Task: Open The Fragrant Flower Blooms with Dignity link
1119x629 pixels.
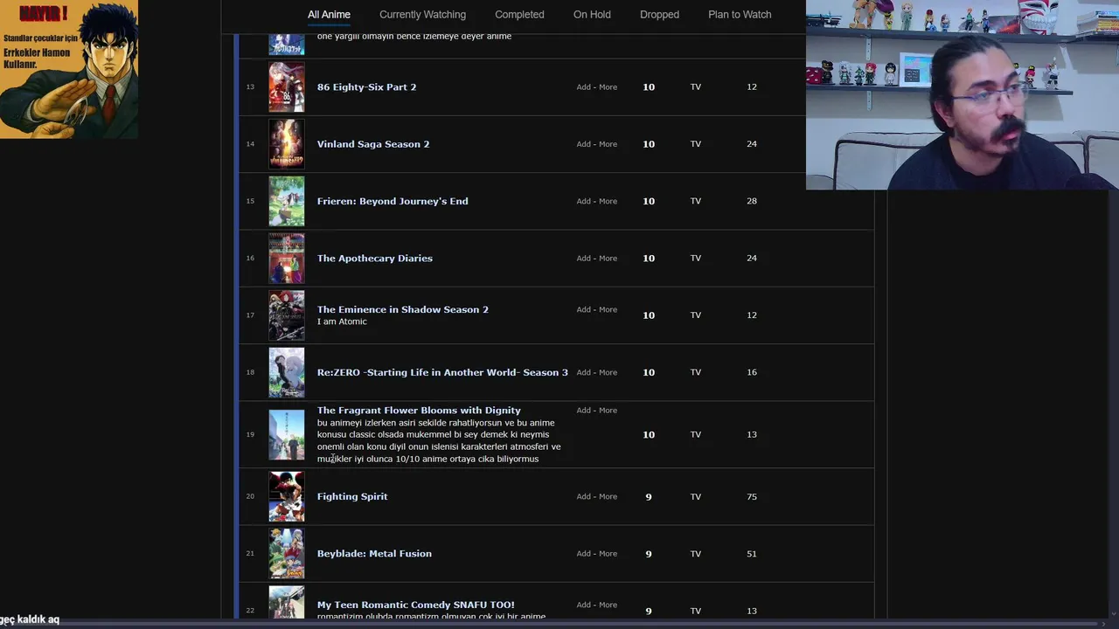Action: click(419, 410)
